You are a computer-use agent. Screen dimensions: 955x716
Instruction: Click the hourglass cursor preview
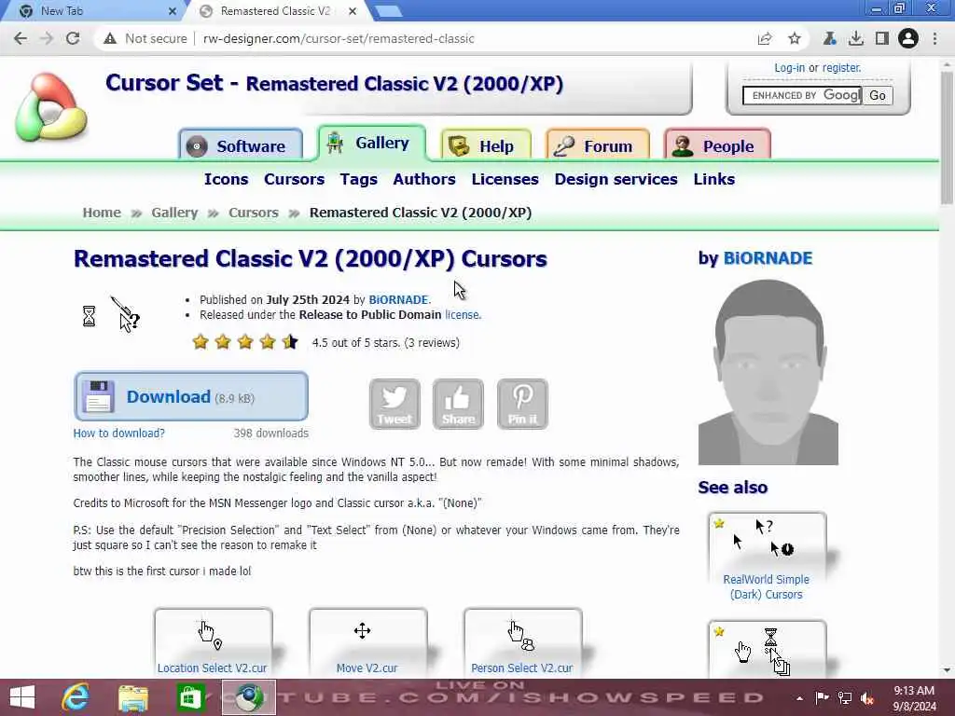(89, 316)
